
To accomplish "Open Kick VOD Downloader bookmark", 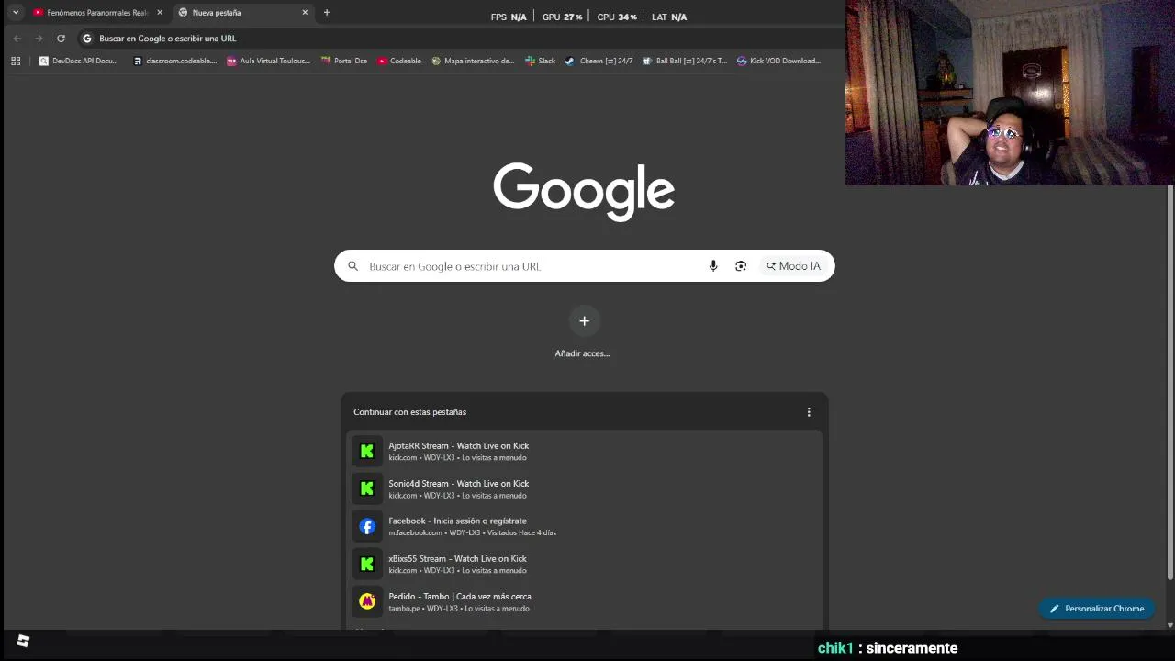I will point(778,61).
